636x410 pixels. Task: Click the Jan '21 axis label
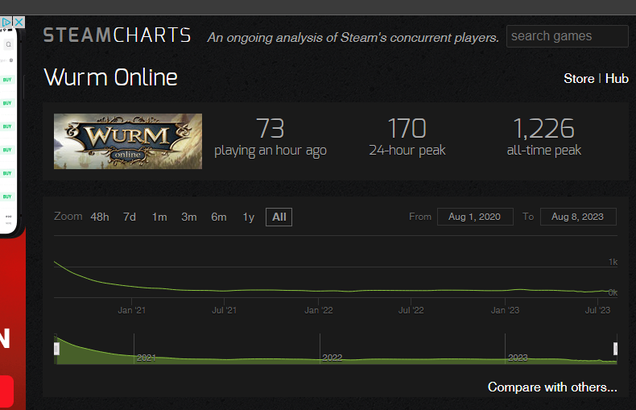(x=132, y=311)
